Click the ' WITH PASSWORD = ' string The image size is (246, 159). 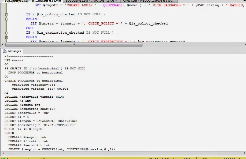pos(169,5)
